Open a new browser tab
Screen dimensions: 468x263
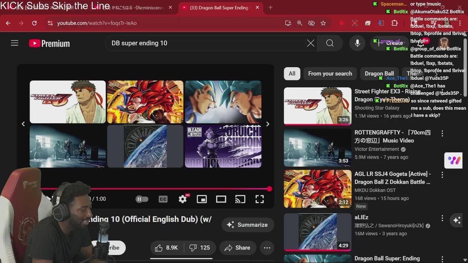[x=271, y=8]
